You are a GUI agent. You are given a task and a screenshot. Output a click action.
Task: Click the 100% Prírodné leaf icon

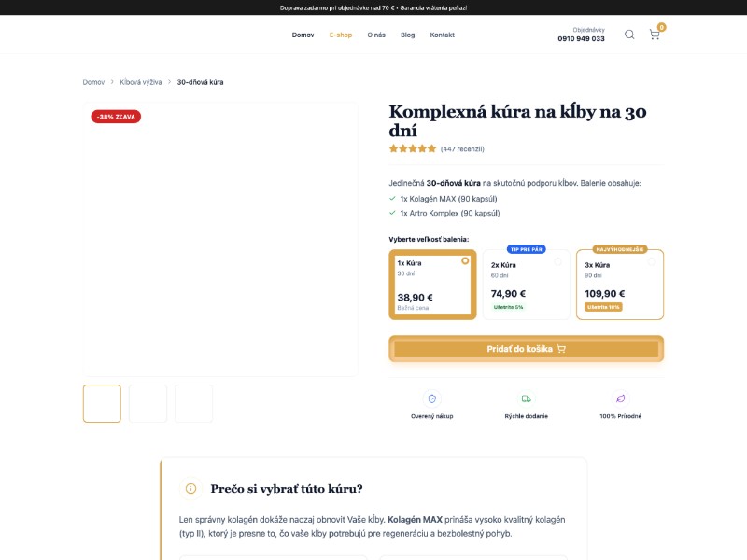click(x=621, y=398)
